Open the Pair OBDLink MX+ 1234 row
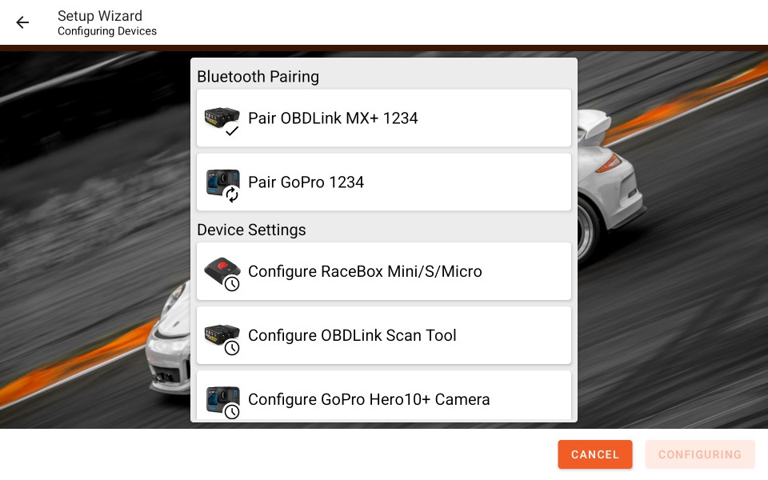The height and width of the screenshot is (480, 768). pyautogui.click(x=383, y=118)
